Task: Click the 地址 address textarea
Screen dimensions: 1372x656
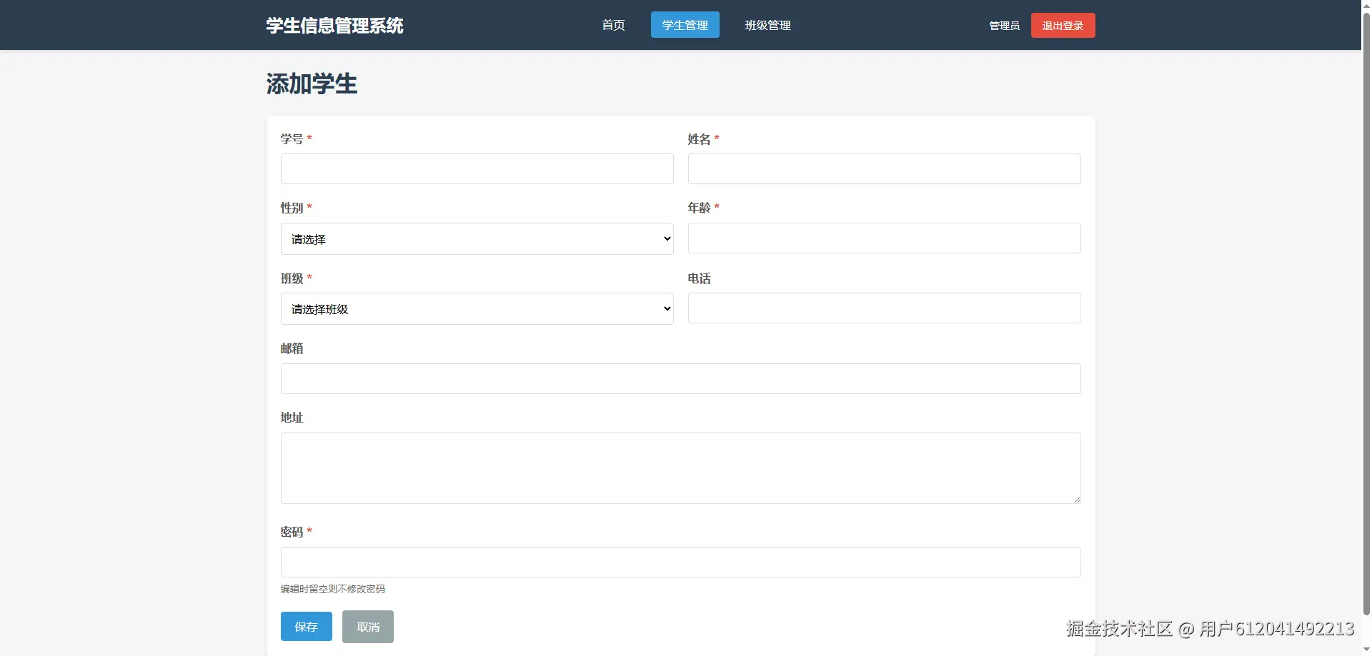Action: click(x=680, y=468)
